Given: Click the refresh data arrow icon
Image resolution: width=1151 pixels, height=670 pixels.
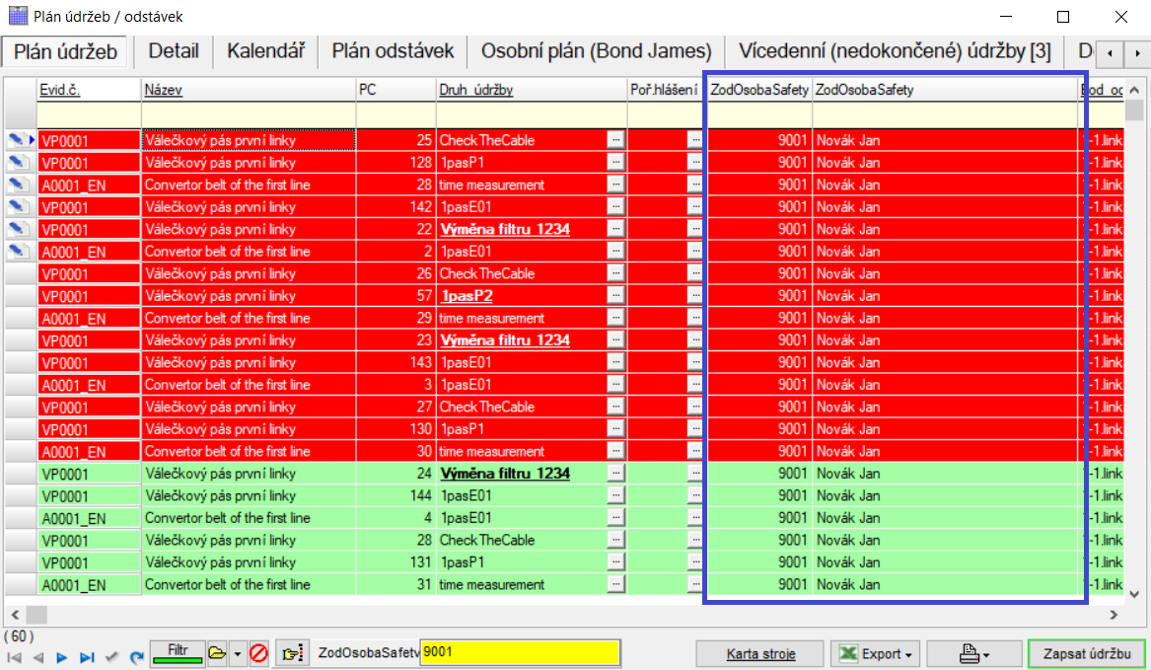Looking at the screenshot, I should pyautogui.click(x=137, y=657).
